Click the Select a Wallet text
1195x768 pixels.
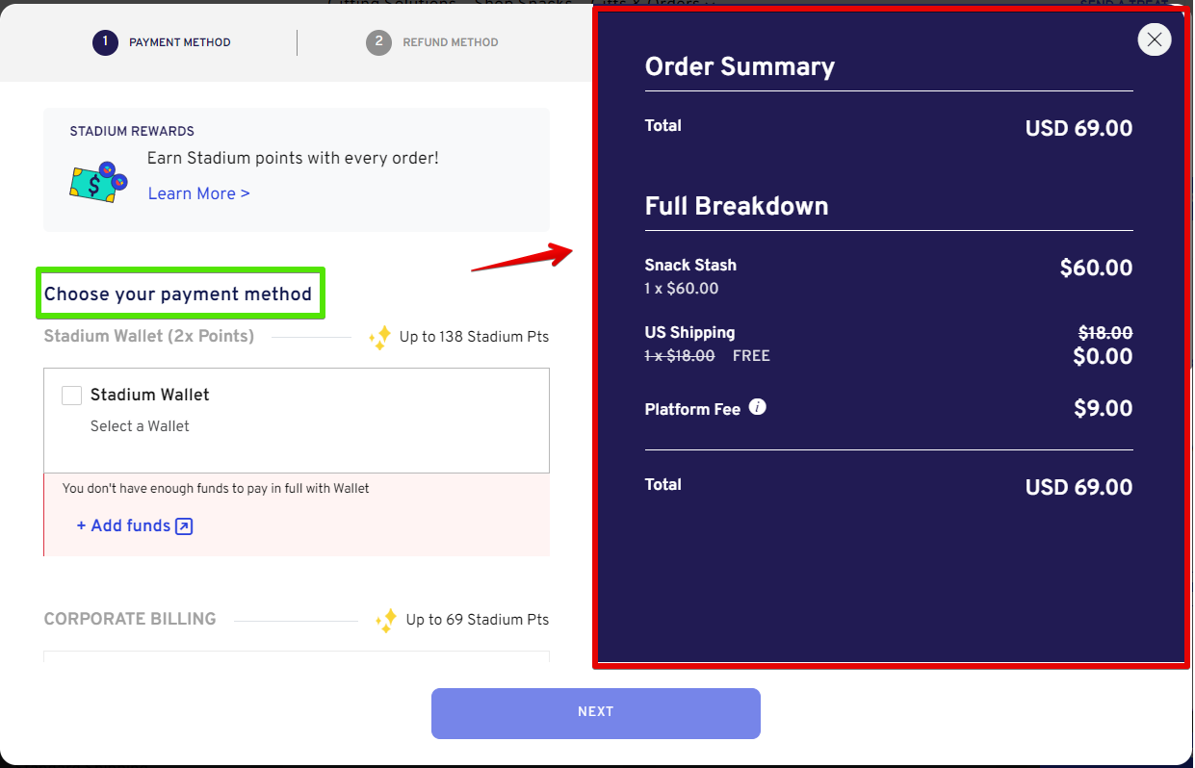pos(140,426)
